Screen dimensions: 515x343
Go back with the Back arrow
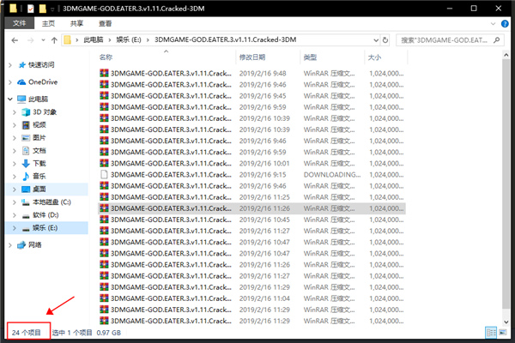coord(15,40)
